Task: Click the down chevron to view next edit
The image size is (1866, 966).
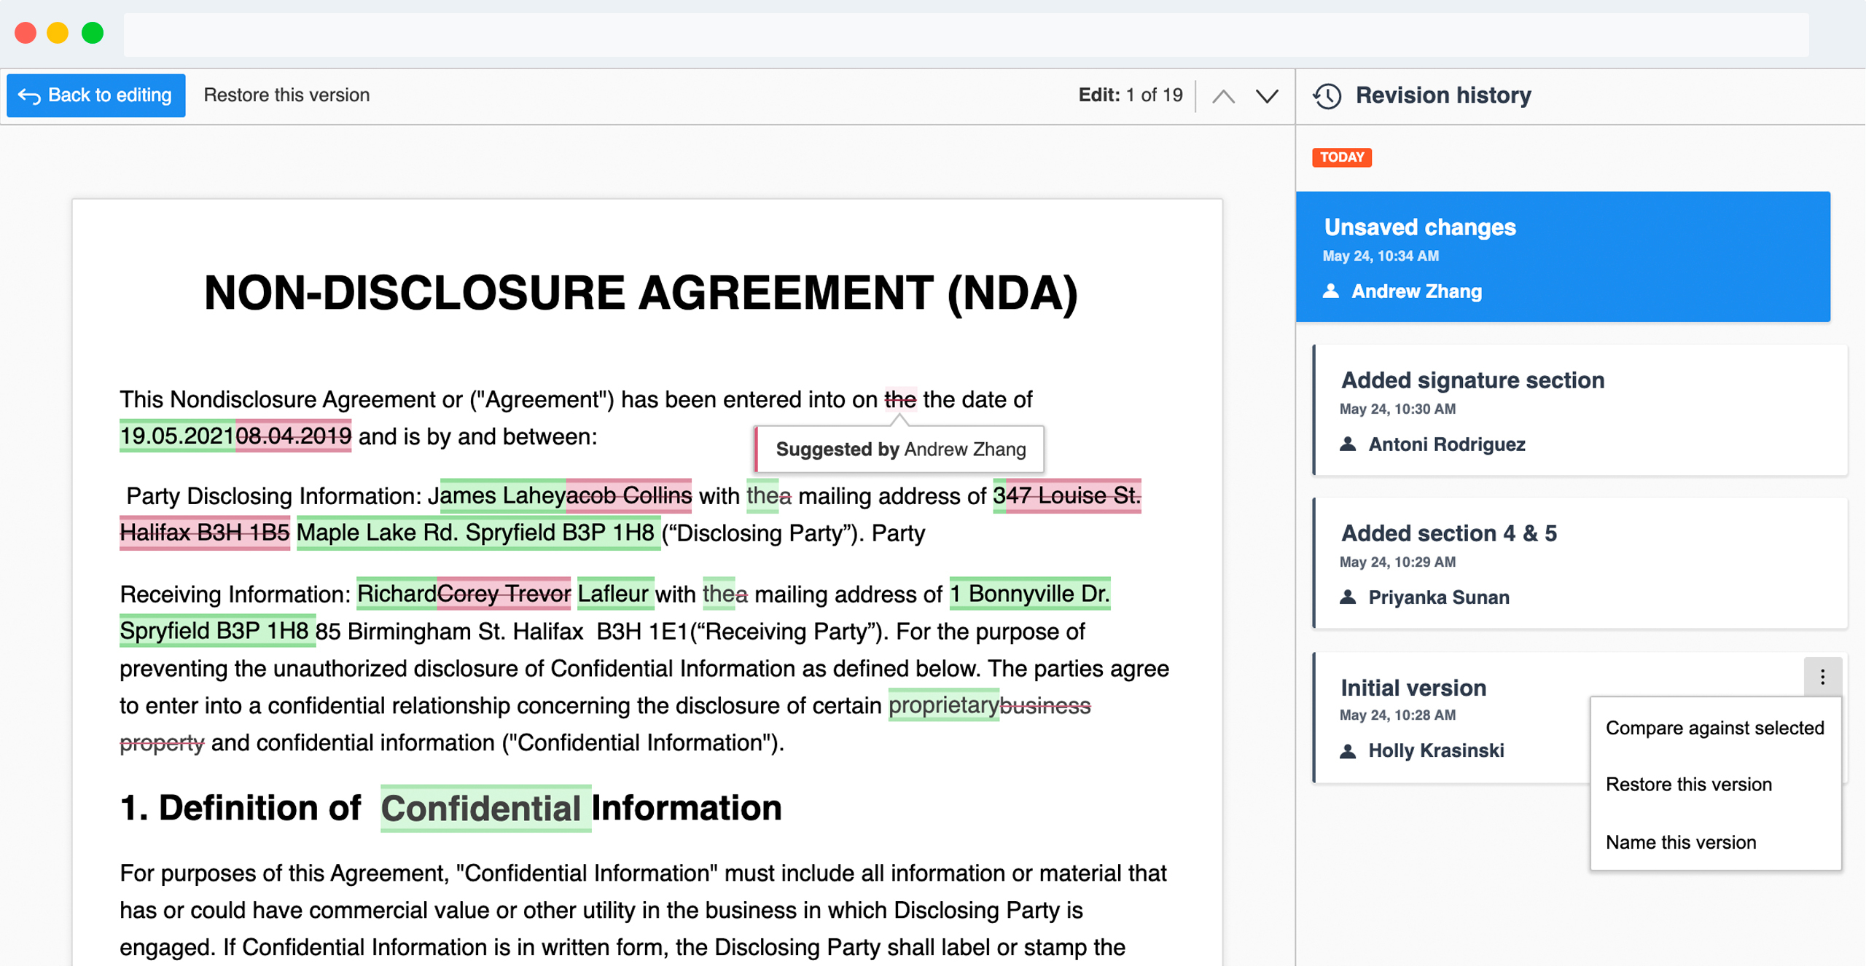Action: (x=1268, y=95)
